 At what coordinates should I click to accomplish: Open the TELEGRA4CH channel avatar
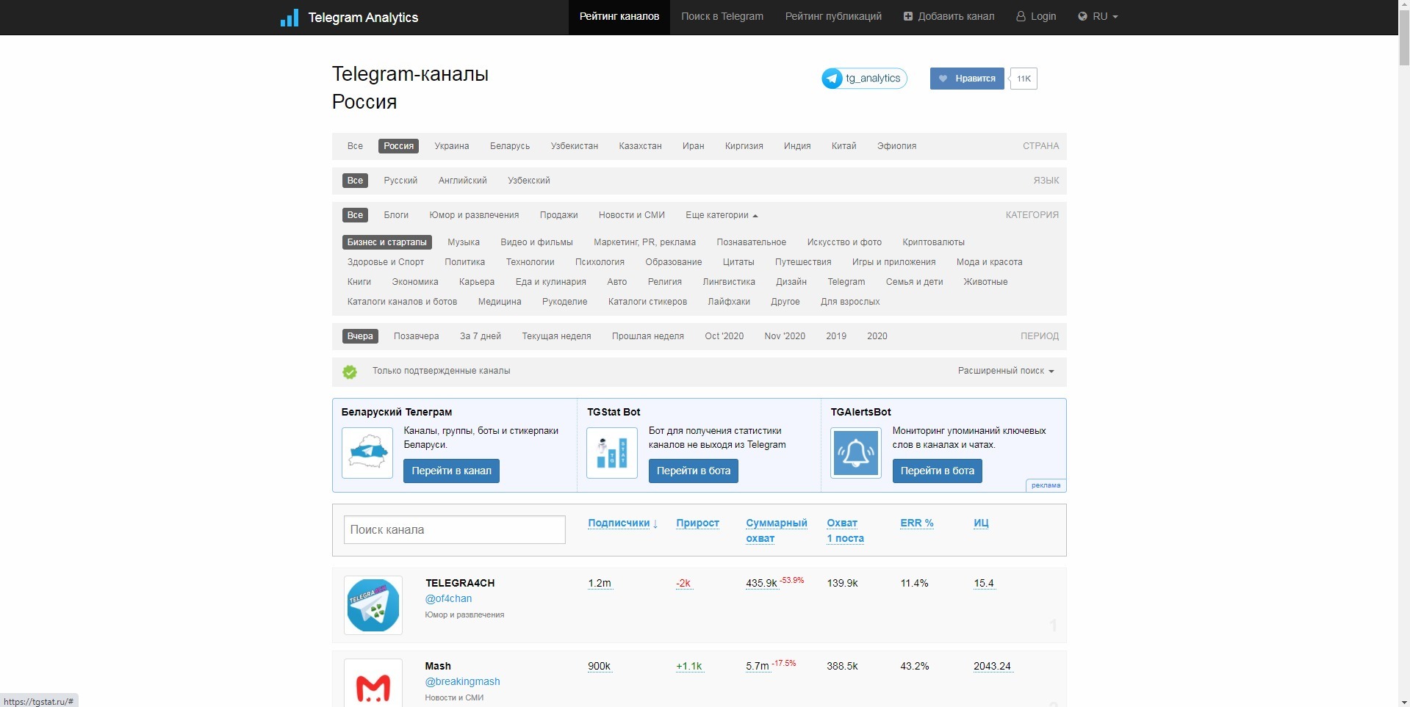(x=373, y=605)
